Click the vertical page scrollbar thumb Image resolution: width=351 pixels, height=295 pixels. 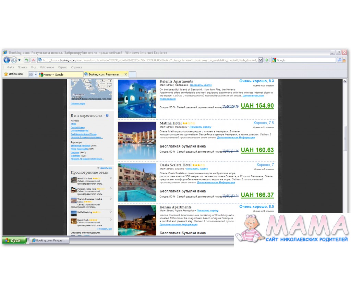[345, 138]
